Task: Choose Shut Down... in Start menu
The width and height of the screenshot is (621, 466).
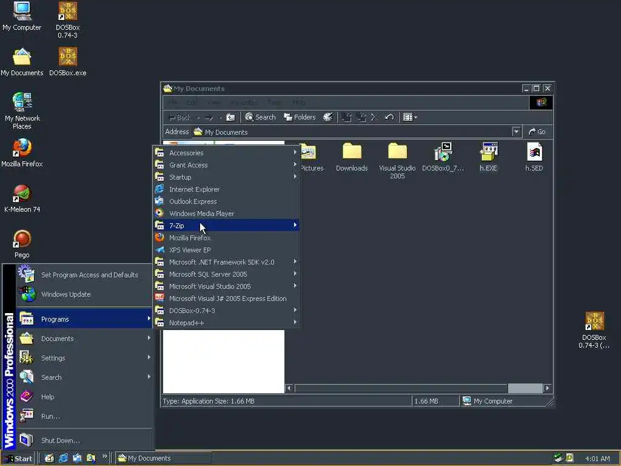Action: (x=84, y=441)
